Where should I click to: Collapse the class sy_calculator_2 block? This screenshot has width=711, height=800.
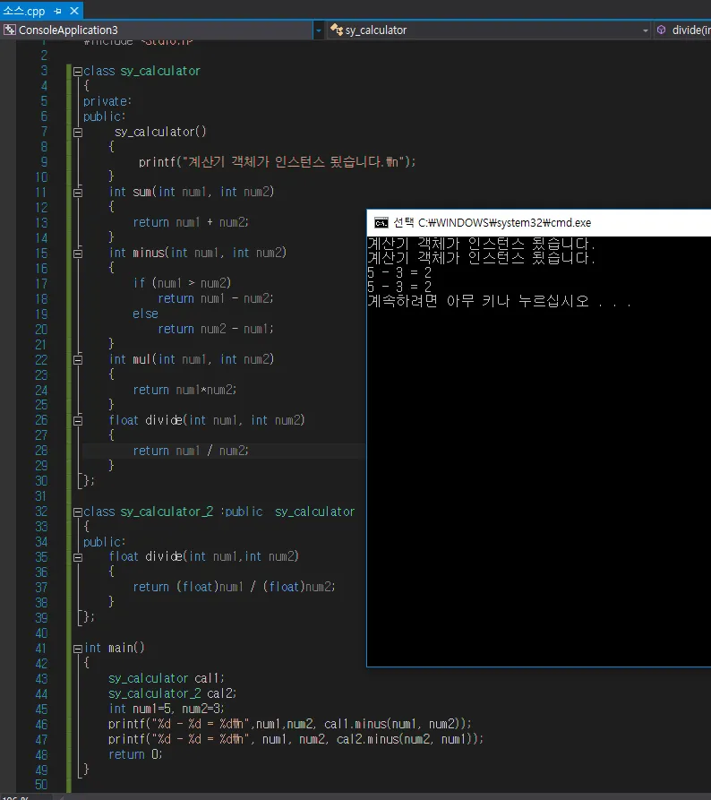(x=78, y=512)
